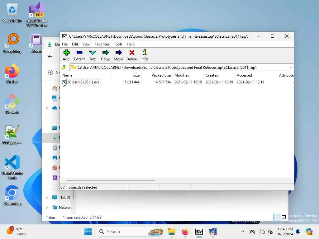The width and height of the screenshot is (319, 239).
Task: Switch Explorer to details view
Action: tap(277, 218)
